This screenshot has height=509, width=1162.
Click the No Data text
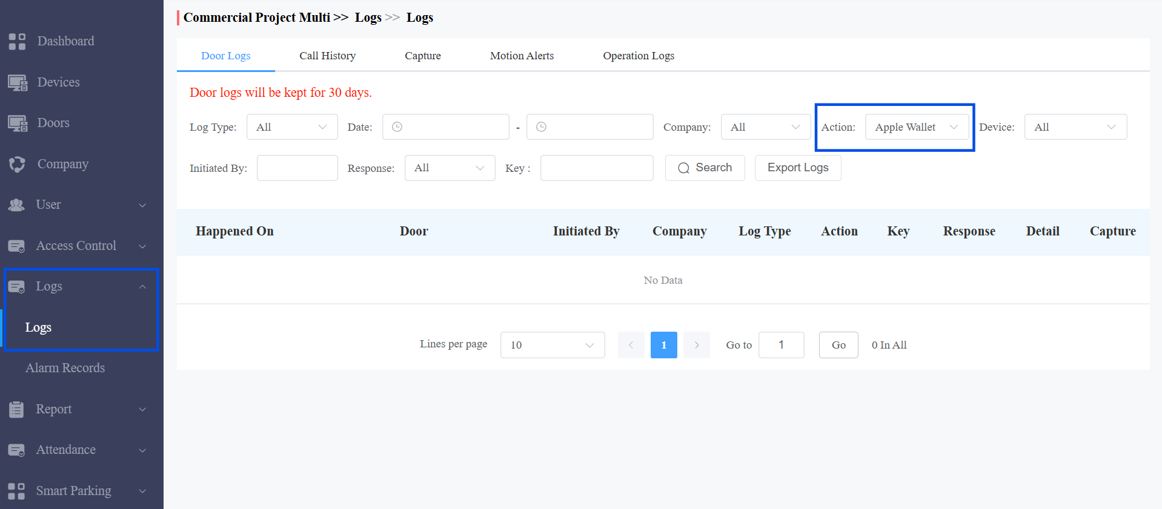click(x=663, y=280)
